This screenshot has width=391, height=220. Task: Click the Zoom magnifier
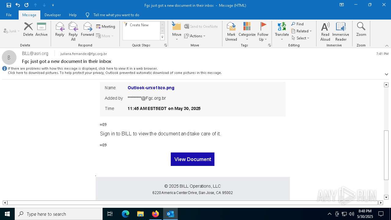pyautogui.click(x=361, y=29)
